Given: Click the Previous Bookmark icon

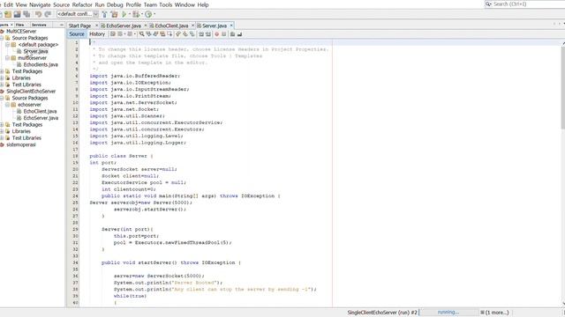Looking at the screenshot, I should click(x=178, y=34).
